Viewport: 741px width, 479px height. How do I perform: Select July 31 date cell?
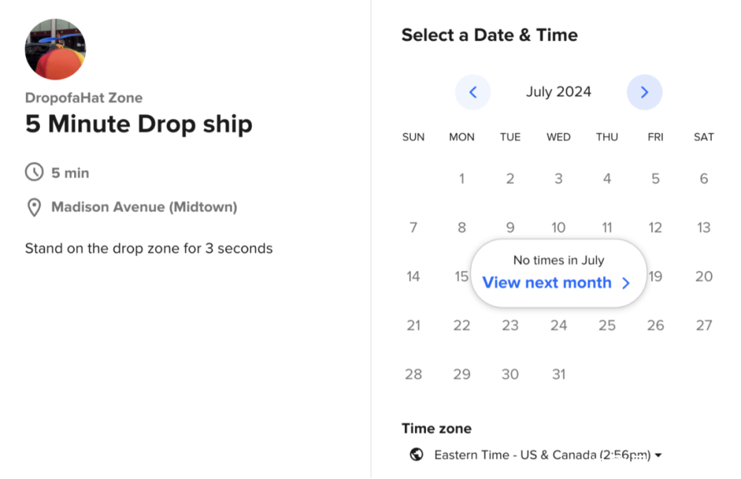558,374
